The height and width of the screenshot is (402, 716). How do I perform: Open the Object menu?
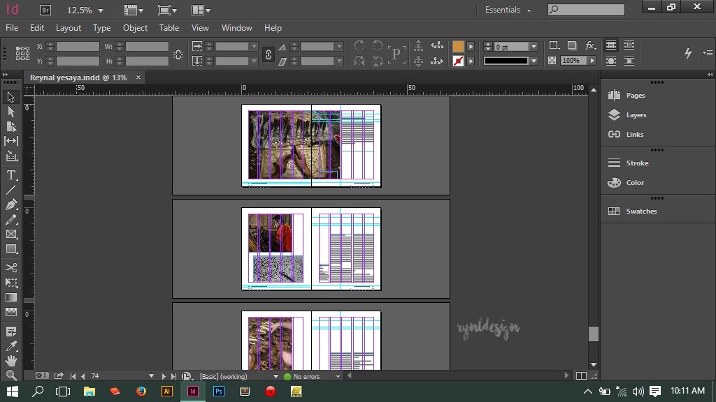tap(135, 28)
